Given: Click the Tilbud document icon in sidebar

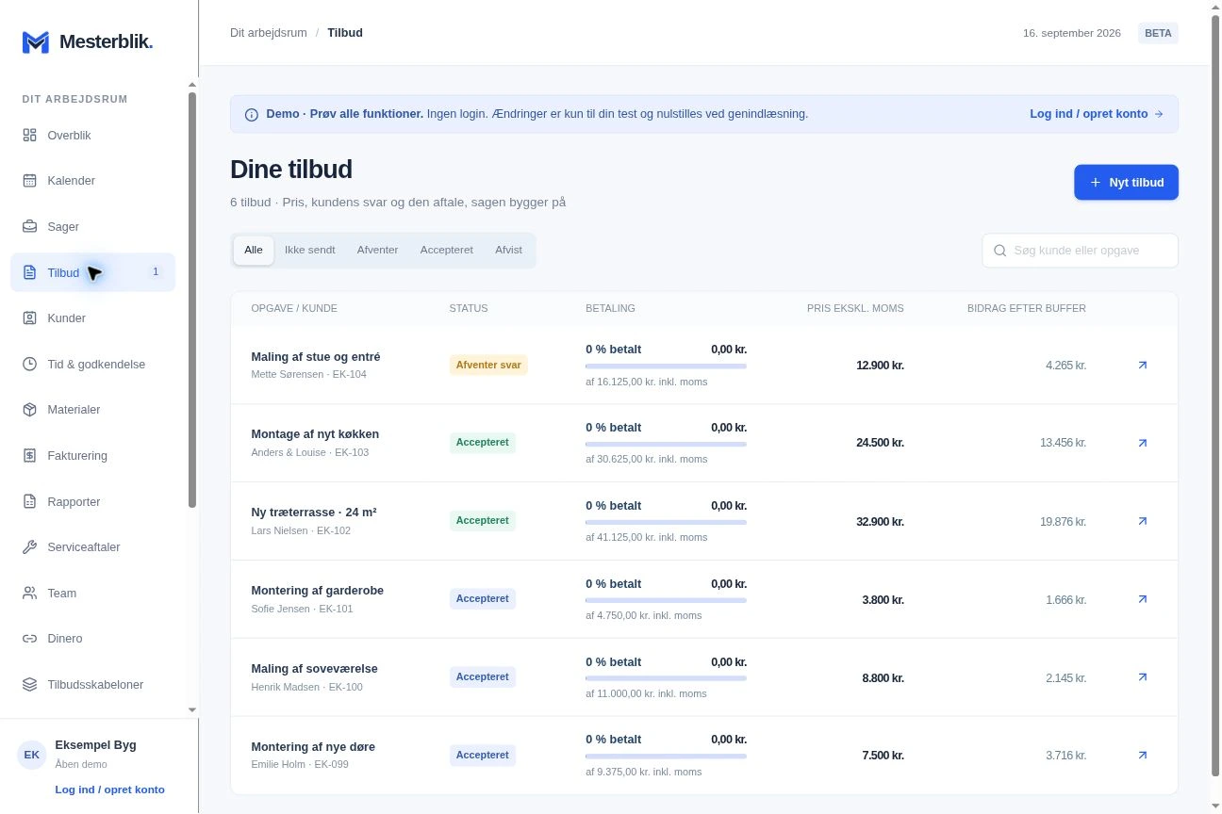Looking at the screenshot, I should pos(29,272).
